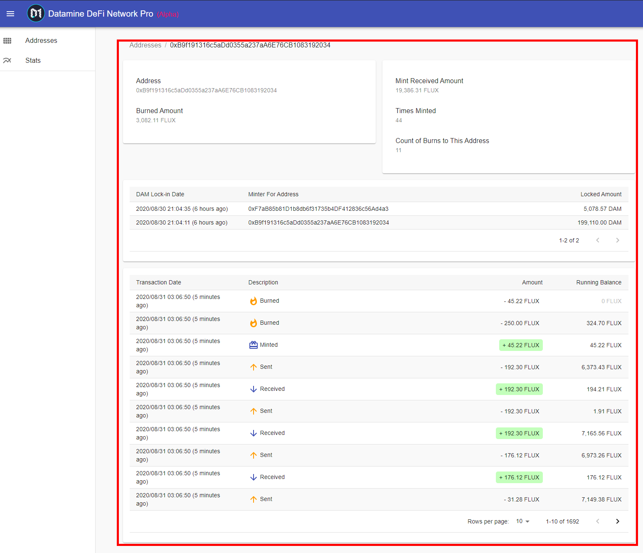Click previous page arrow in DAM lock-in table
Image resolution: width=643 pixels, height=553 pixels.
pyautogui.click(x=597, y=240)
